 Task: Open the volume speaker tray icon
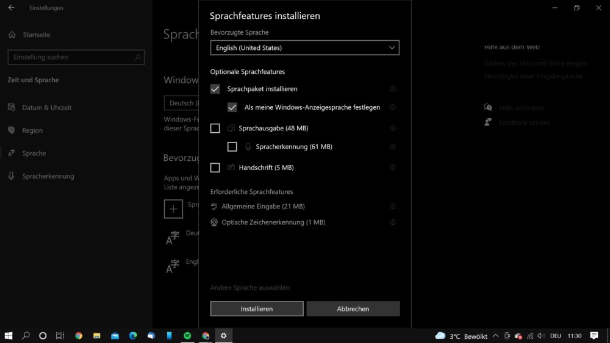540,336
